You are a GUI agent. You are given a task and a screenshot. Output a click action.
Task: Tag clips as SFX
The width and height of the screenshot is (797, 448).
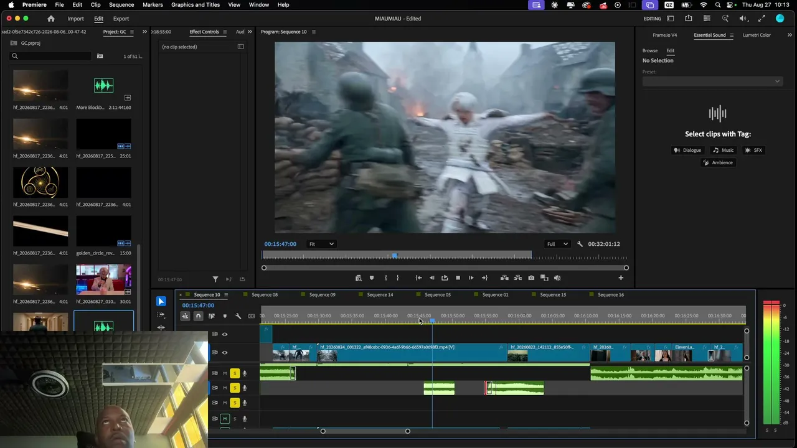click(753, 150)
